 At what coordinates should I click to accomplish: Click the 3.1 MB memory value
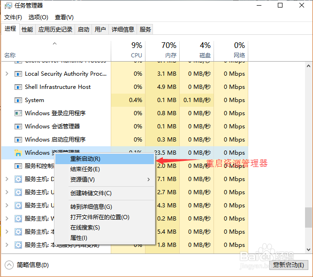tap(167, 74)
